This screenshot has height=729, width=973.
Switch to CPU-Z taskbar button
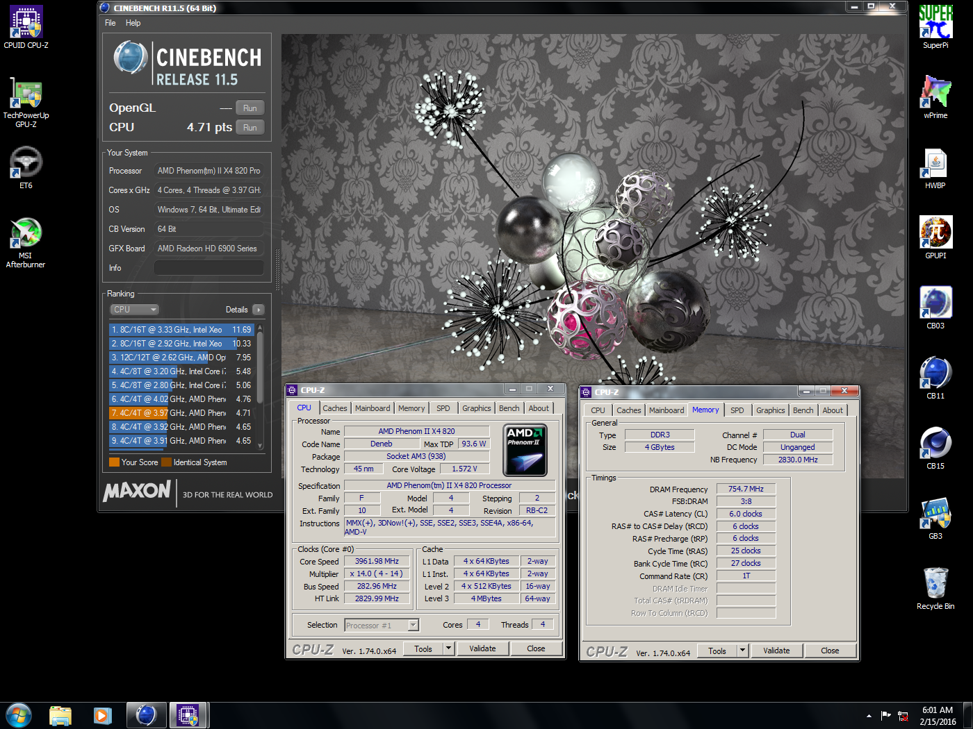(x=188, y=715)
